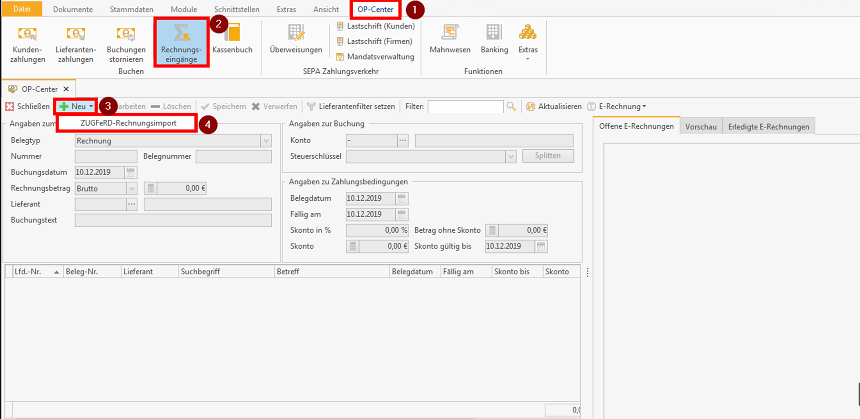The height and width of the screenshot is (419, 860).
Task: Open the E-Rechnung dropdown menu
Action: [622, 107]
